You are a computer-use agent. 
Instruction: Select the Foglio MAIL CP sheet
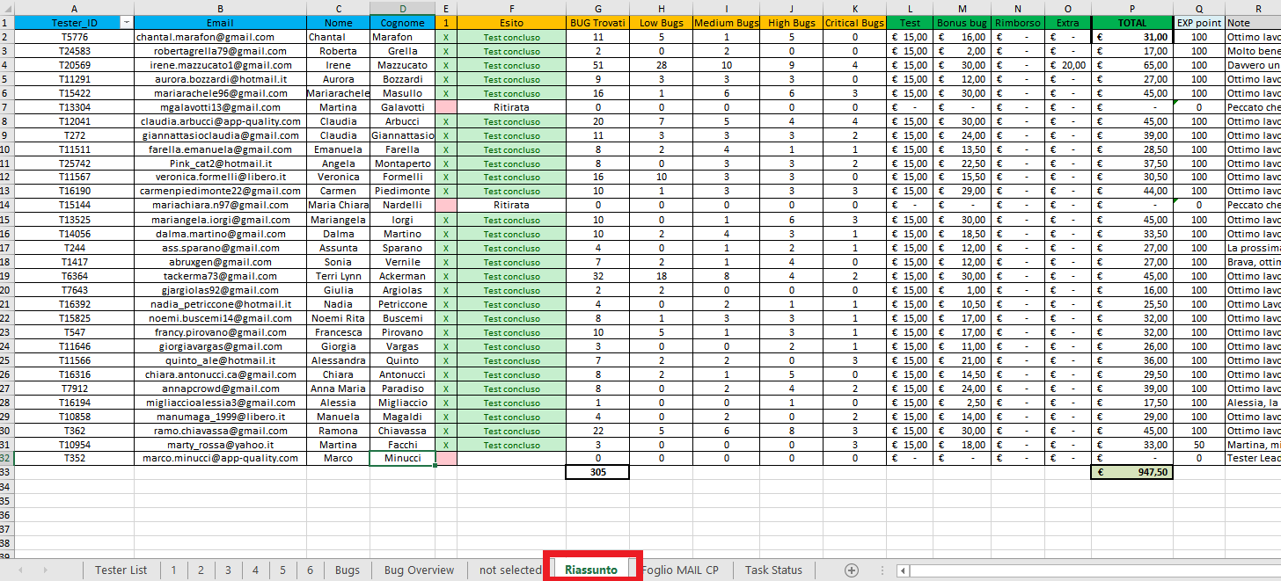pyautogui.click(x=680, y=570)
